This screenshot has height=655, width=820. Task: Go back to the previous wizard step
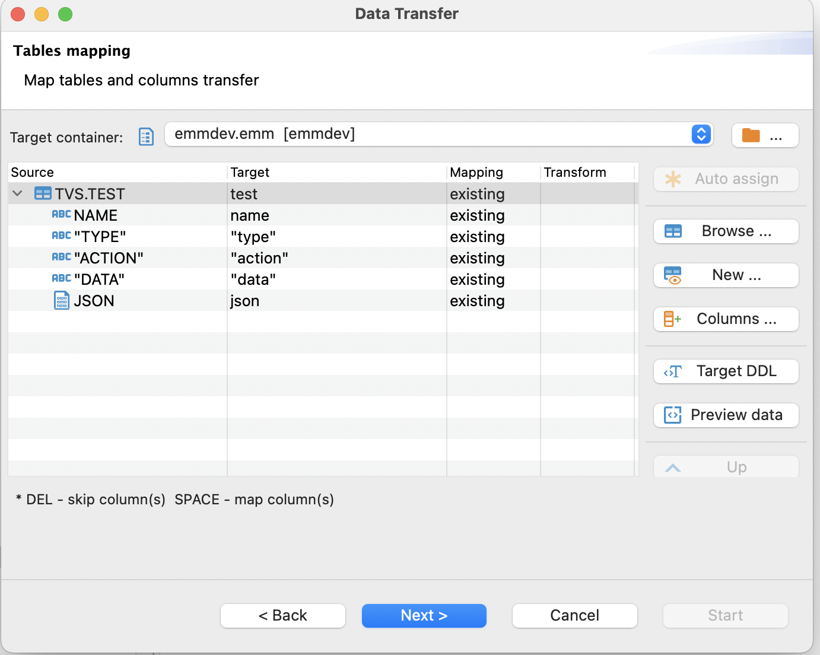[x=282, y=615]
